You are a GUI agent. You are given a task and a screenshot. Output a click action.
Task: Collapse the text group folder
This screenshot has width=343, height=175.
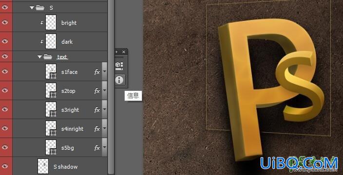pos(39,57)
